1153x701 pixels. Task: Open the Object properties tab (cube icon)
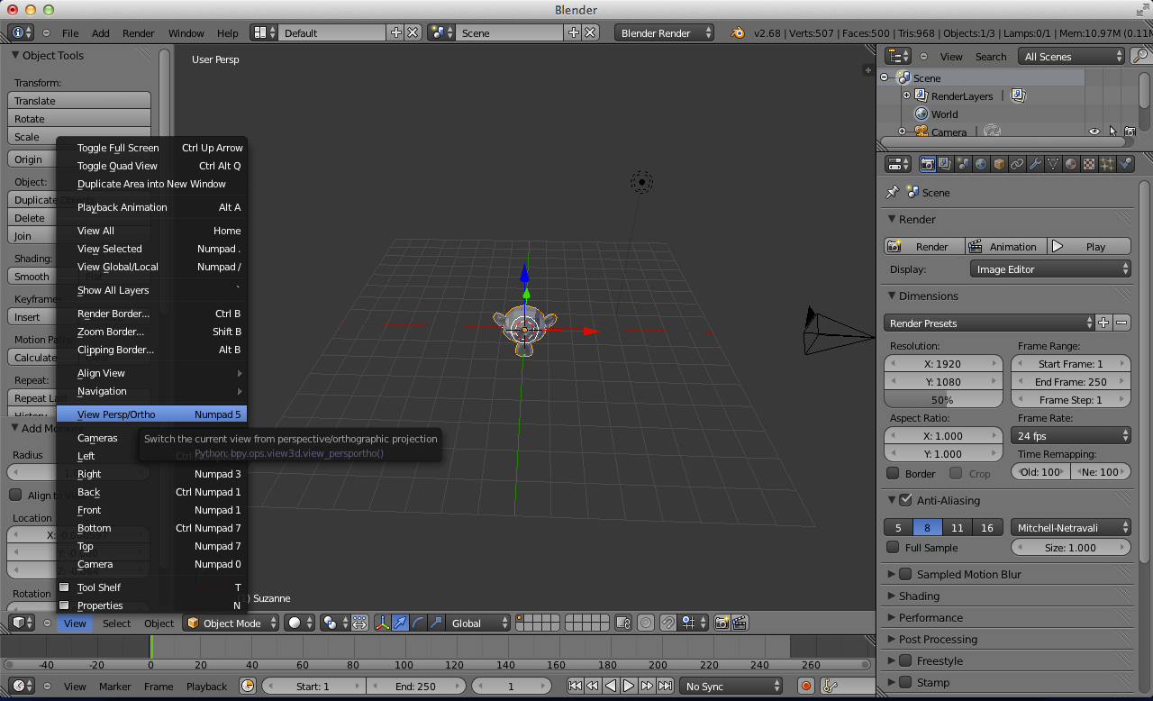tap(999, 164)
